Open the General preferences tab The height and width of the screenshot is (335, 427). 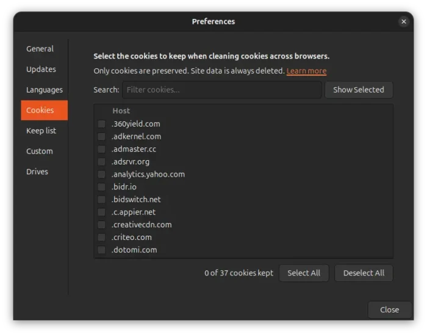click(40, 49)
